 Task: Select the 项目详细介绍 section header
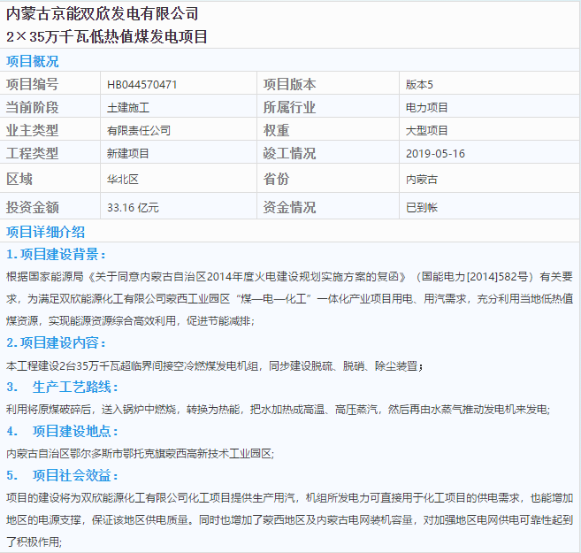point(46,232)
